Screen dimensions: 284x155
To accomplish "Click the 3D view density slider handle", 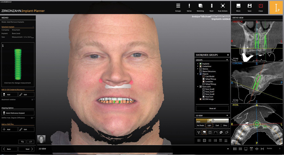I will 213,120.
